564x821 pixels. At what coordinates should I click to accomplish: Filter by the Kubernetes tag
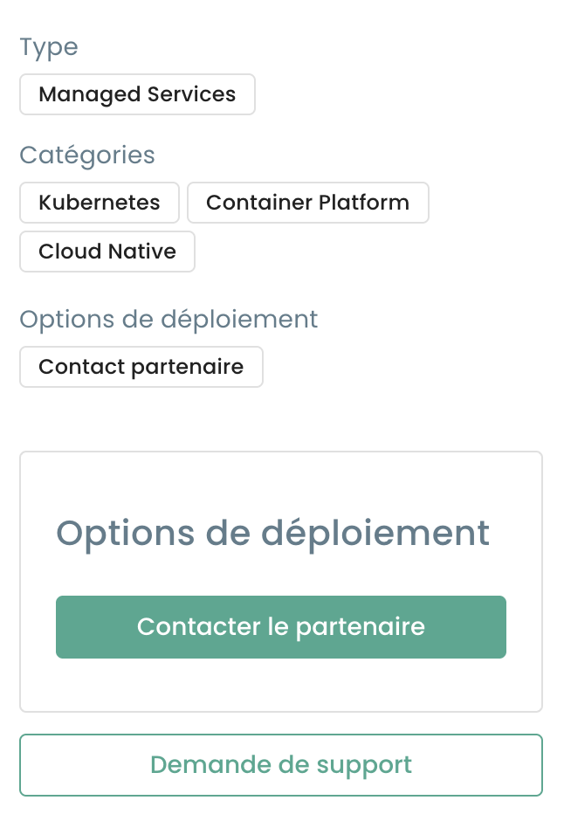(100, 203)
